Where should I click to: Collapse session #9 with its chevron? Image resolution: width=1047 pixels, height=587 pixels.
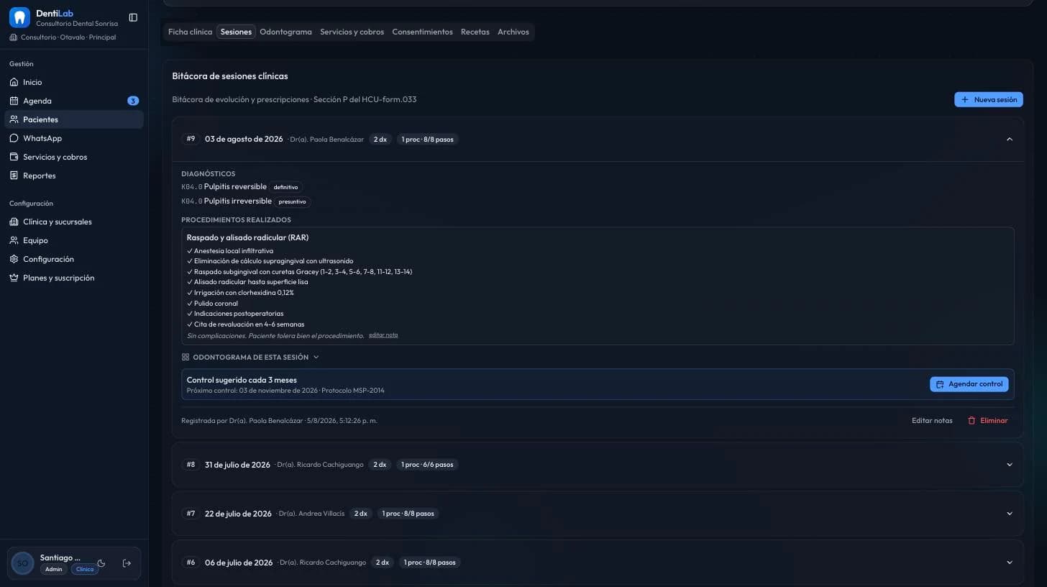tap(1010, 139)
